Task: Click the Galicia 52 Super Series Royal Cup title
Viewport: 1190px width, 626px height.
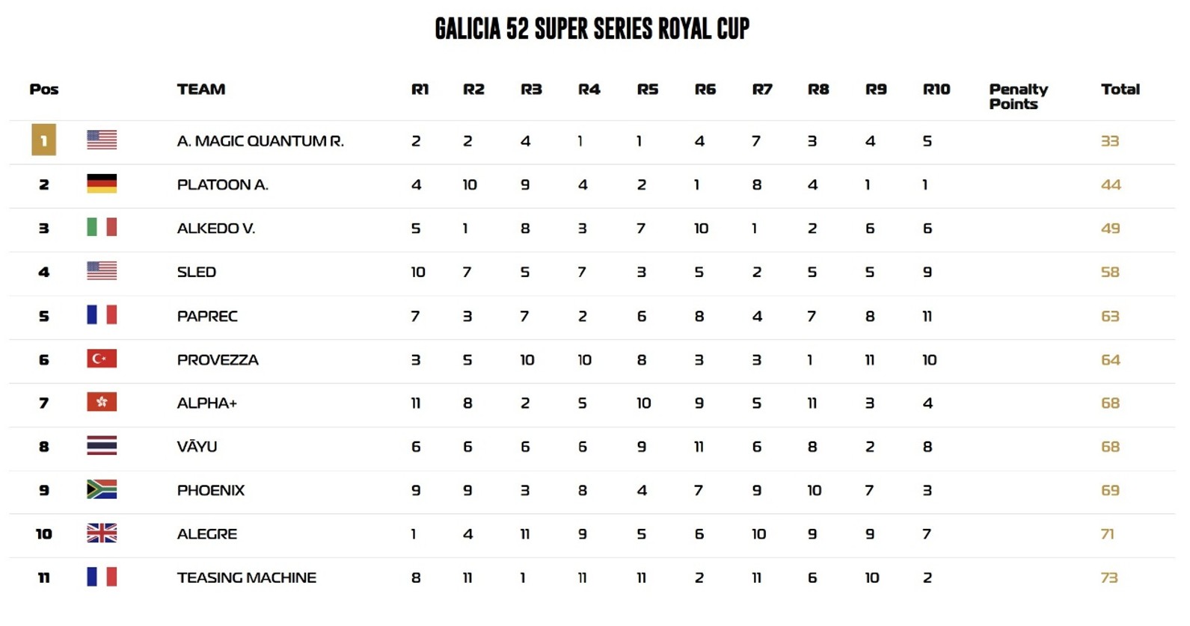Action: click(x=592, y=29)
